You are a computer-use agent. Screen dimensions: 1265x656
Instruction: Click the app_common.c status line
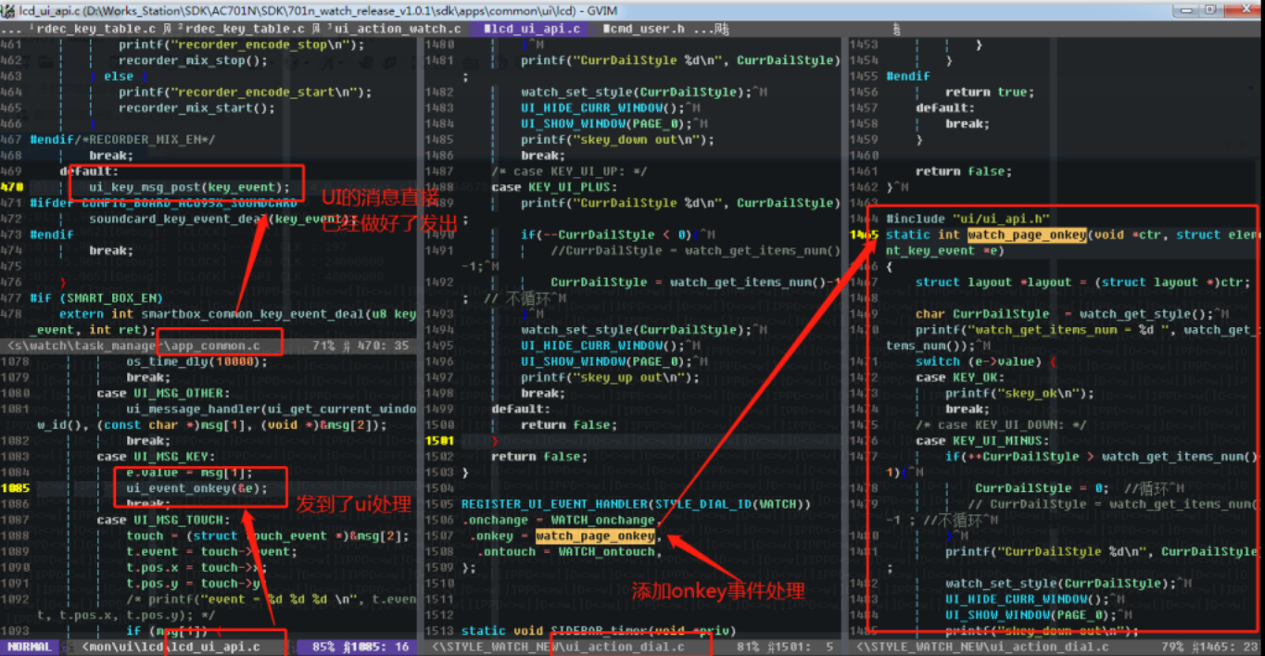(212, 346)
